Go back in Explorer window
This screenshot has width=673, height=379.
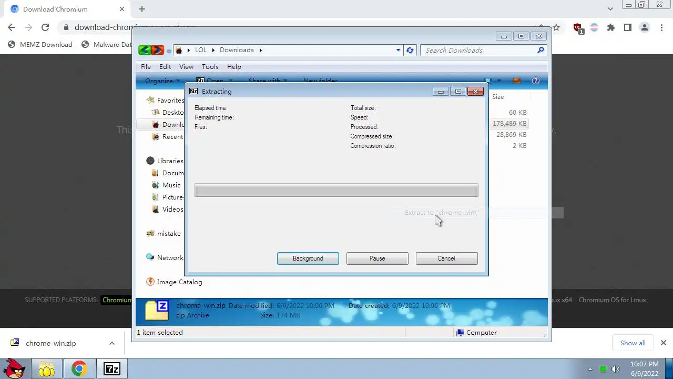click(145, 50)
